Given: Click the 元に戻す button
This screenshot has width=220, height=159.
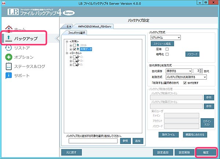Looking at the screenshot, I should point(71,152).
